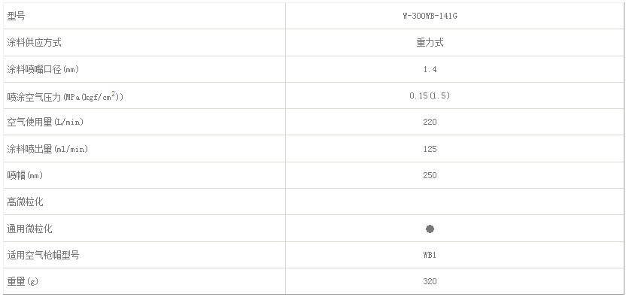The height and width of the screenshot is (297, 626).
Task: Click the 通用微粒化 row label
Action: pos(29,229)
